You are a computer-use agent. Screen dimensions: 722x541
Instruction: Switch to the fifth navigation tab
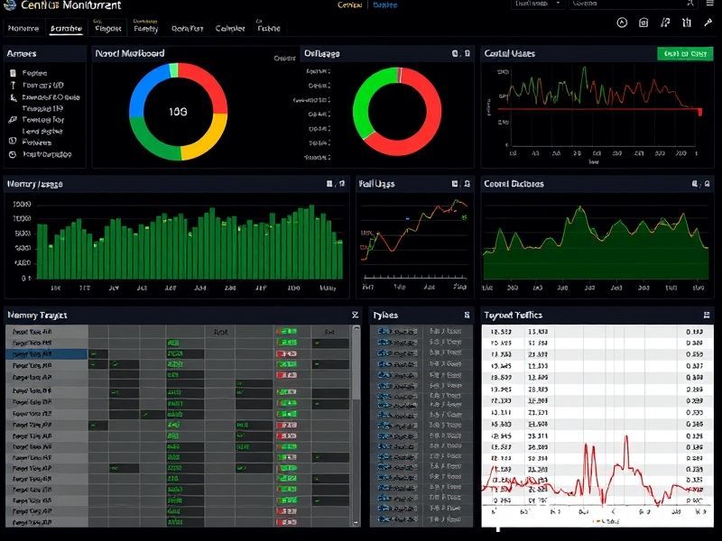pyautogui.click(x=187, y=29)
